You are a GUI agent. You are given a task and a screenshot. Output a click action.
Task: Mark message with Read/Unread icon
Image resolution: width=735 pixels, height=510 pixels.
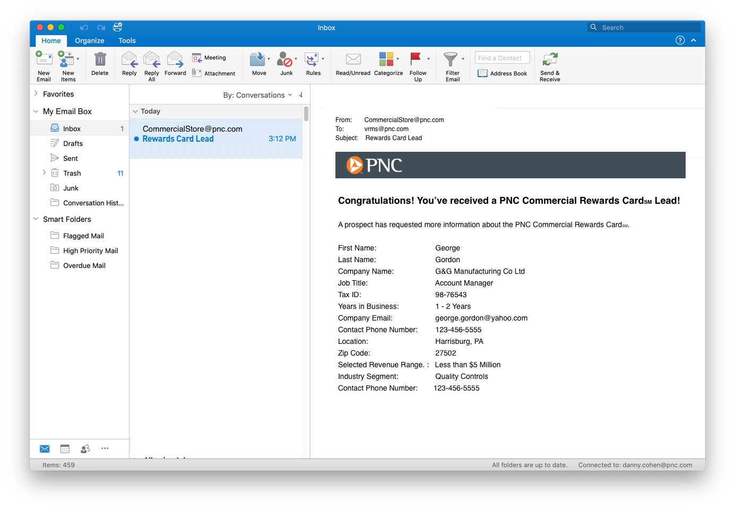point(353,64)
